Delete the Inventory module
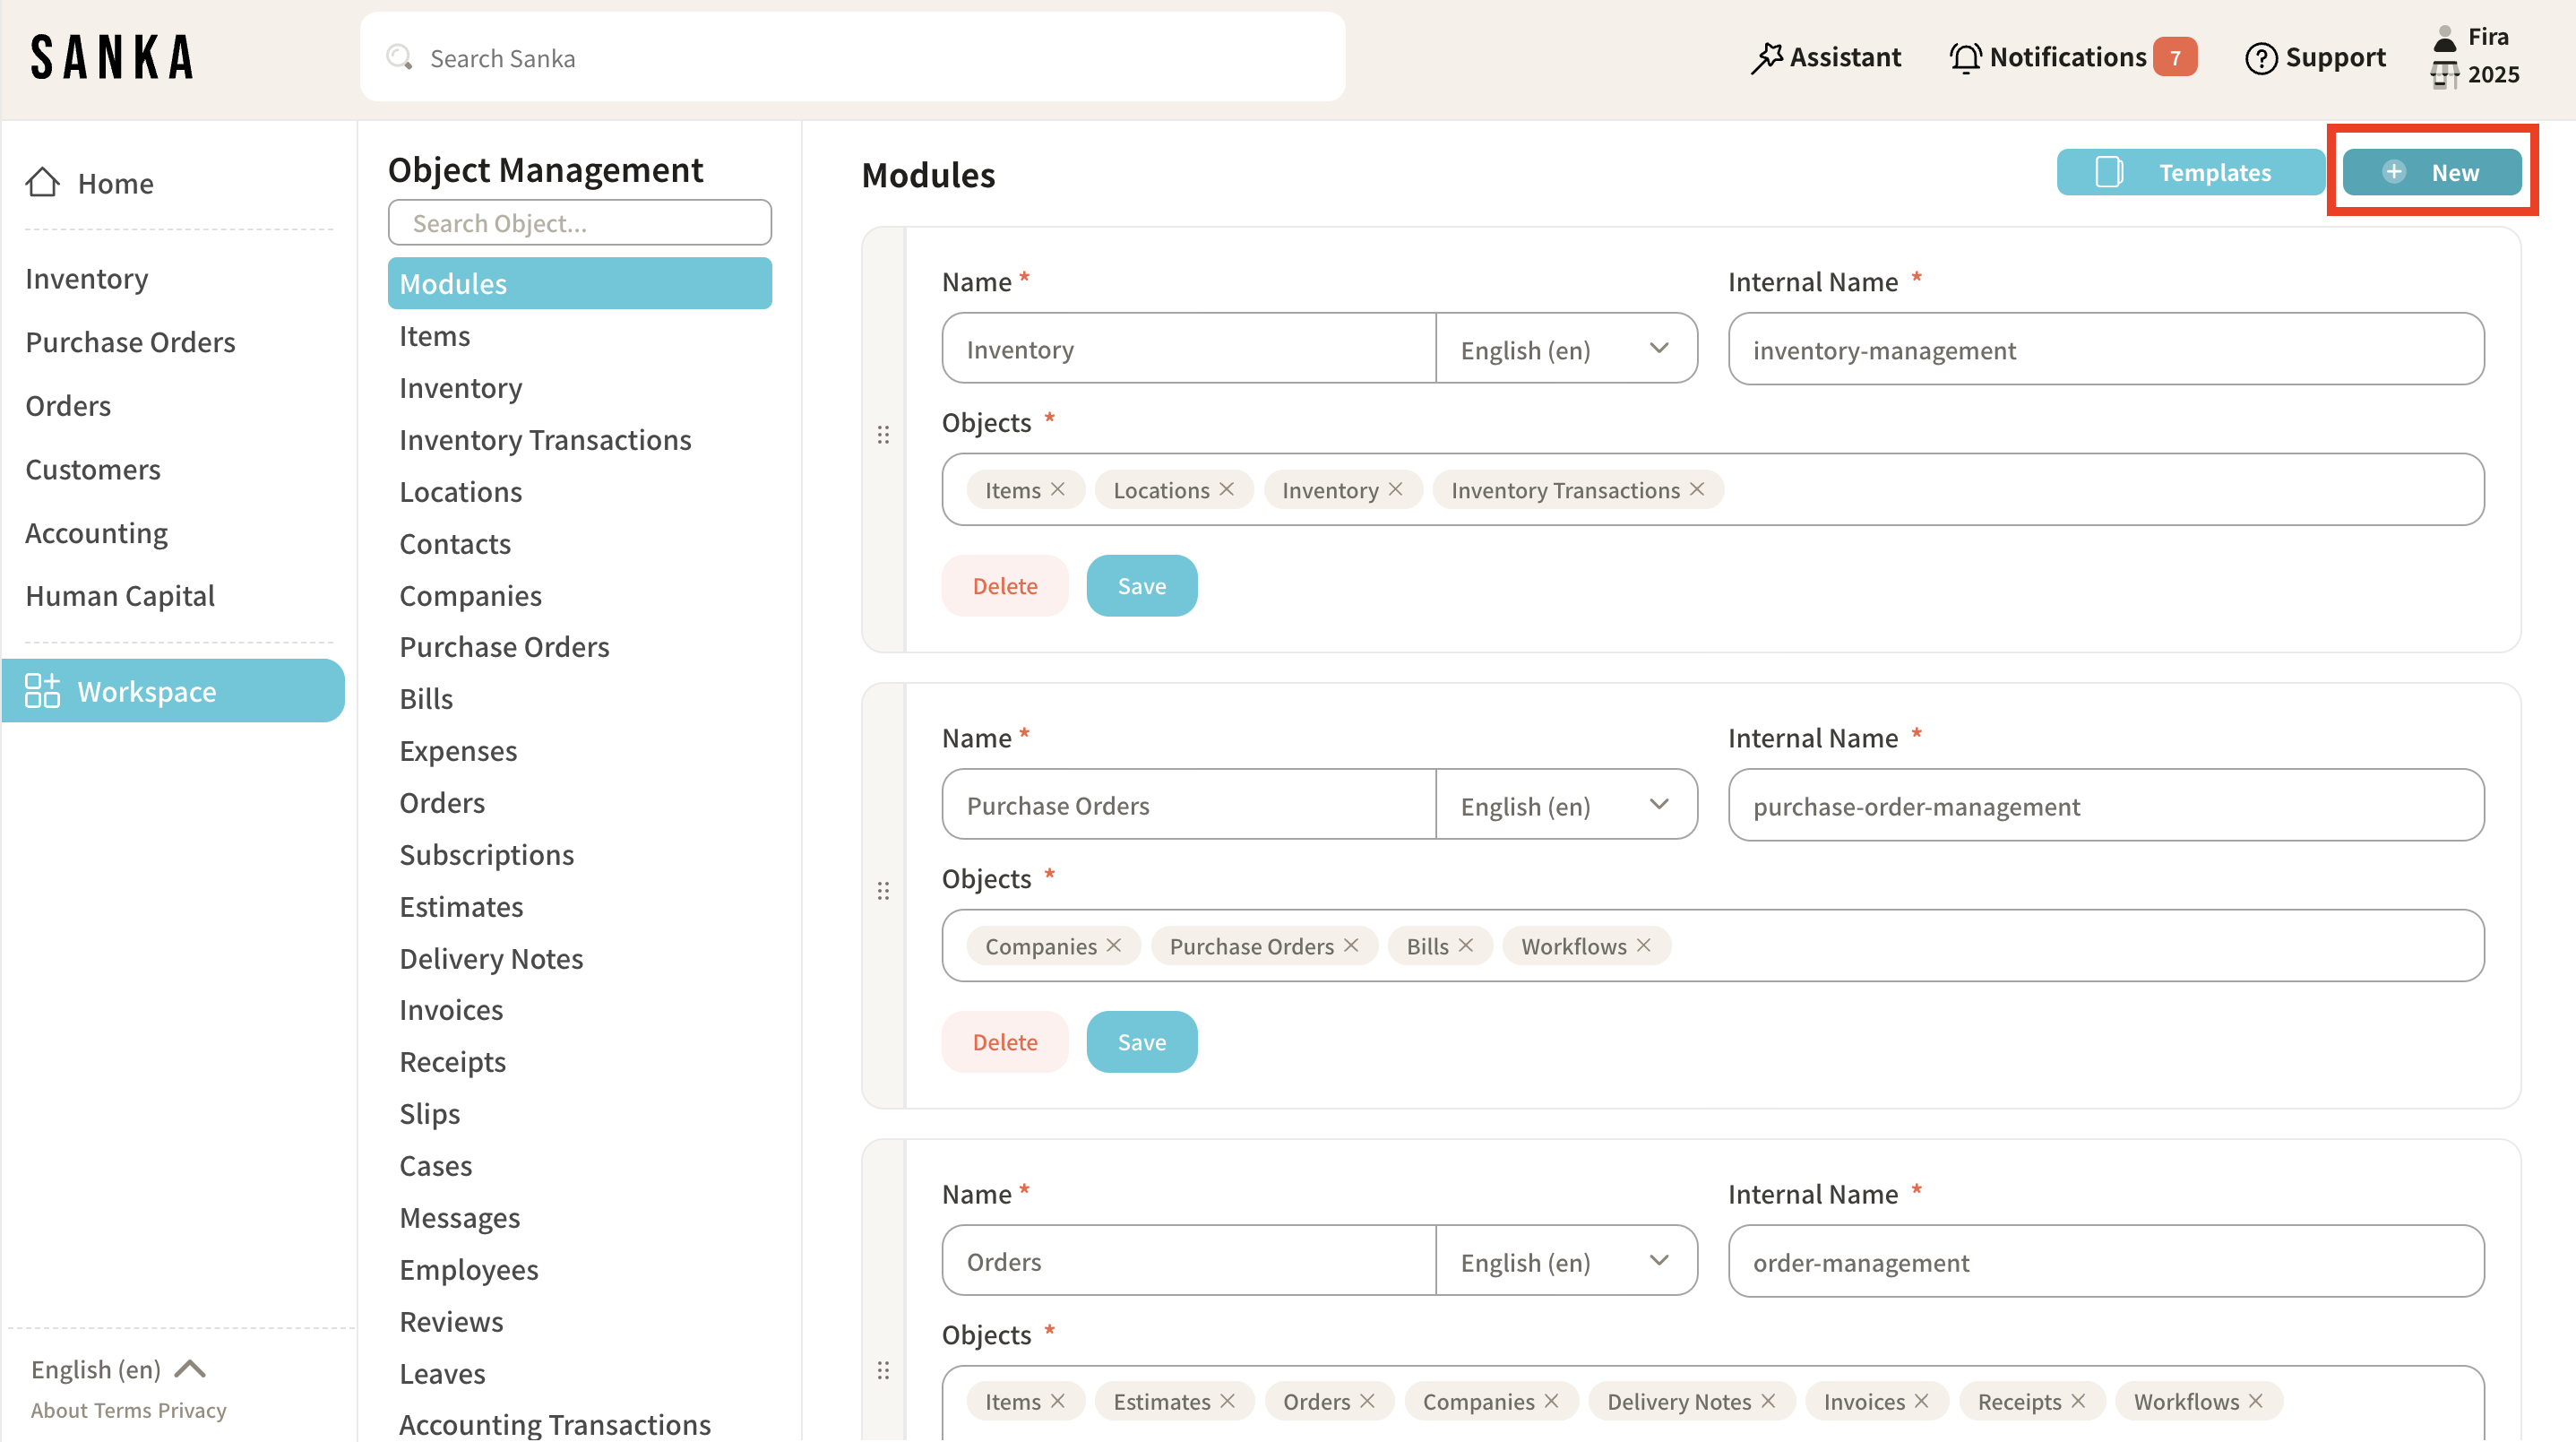2576x1442 pixels. 1004,586
